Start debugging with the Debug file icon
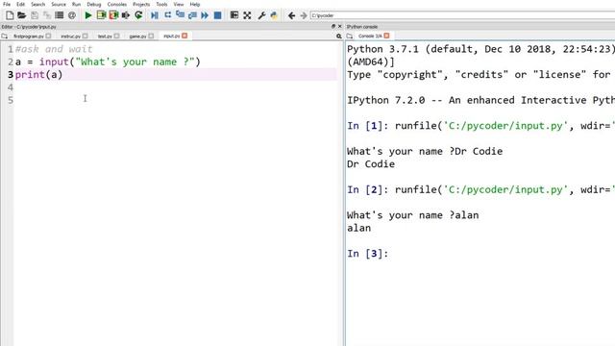 (x=155, y=15)
